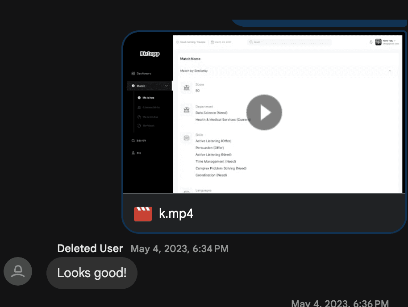The height and width of the screenshot is (307, 408).
Task: Collapse the Match by Similarity section
Action: pos(390,71)
